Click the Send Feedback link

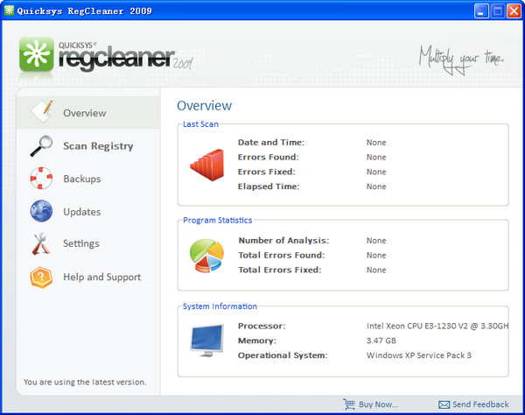pyautogui.click(x=480, y=404)
